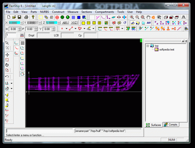Viewport: 195px width, 148px height.
Task: Toggle the red curve display icon
Action: tap(16, 48)
